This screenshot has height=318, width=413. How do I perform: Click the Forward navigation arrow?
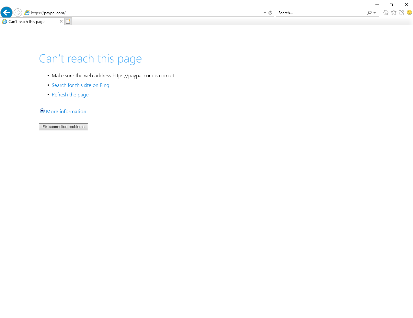click(x=18, y=13)
